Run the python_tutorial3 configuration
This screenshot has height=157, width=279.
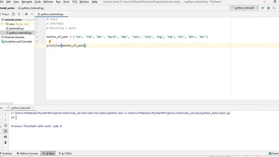tap(262, 8)
